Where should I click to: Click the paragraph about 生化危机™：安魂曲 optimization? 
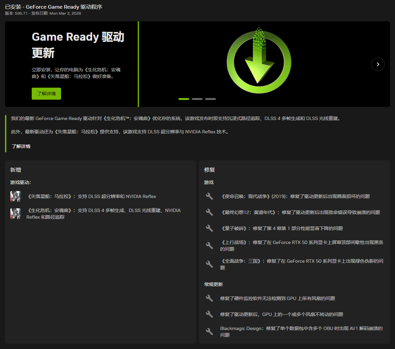pyautogui.click(x=175, y=119)
